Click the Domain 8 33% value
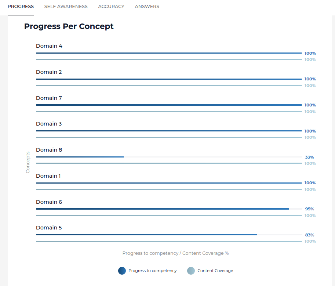 tap(309, 157)
